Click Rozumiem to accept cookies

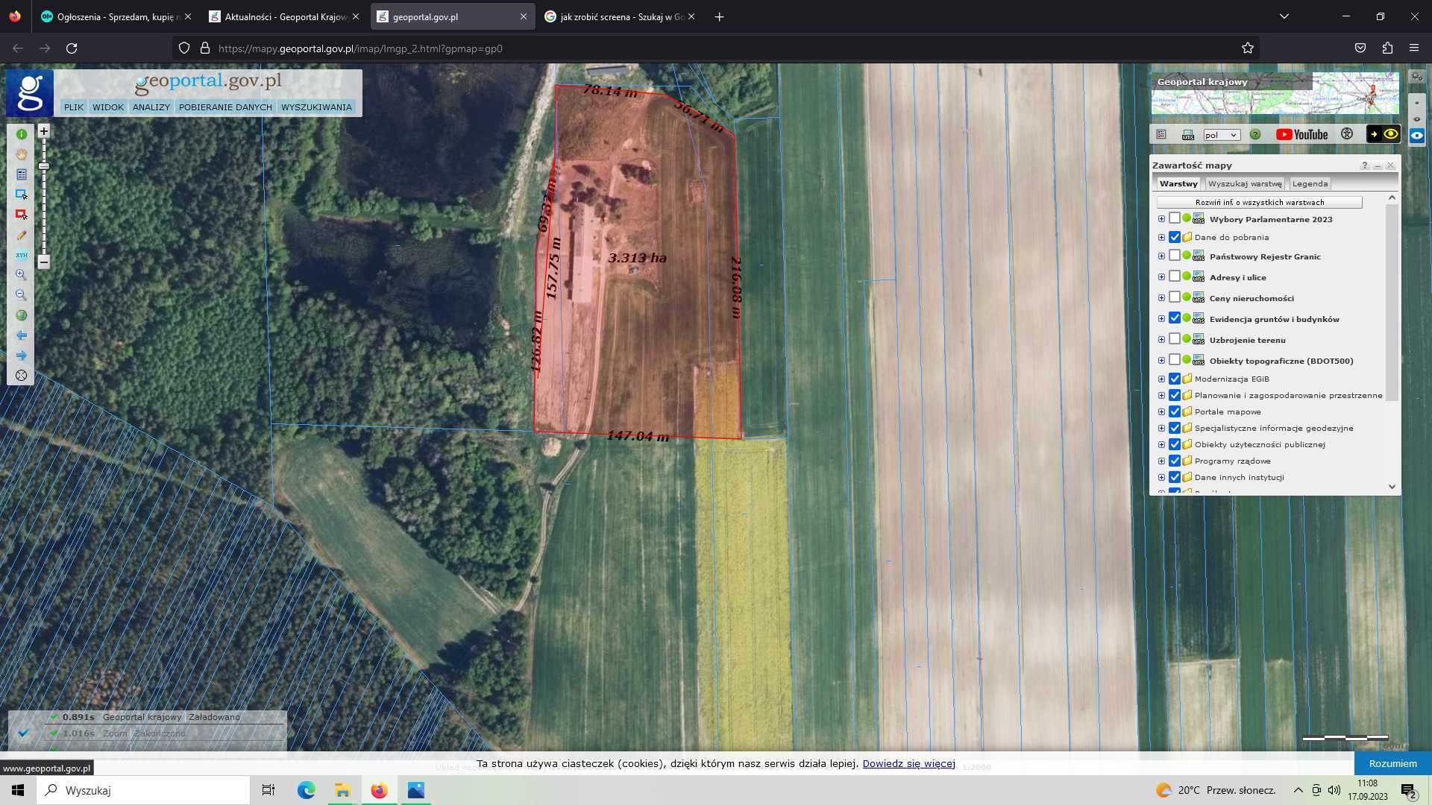click(x=1392, y=763)
